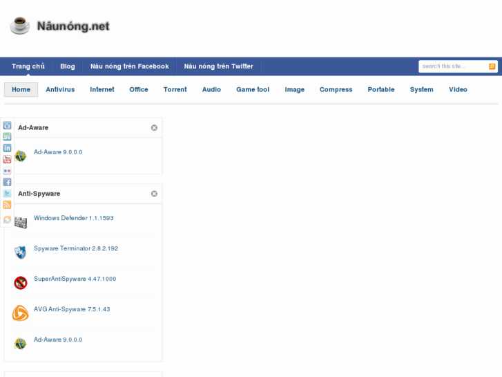Open Ad-Aware 9.0.0.0 link in Anti-Spyware list
Screen dimensions: 502x377
point(58,340)
